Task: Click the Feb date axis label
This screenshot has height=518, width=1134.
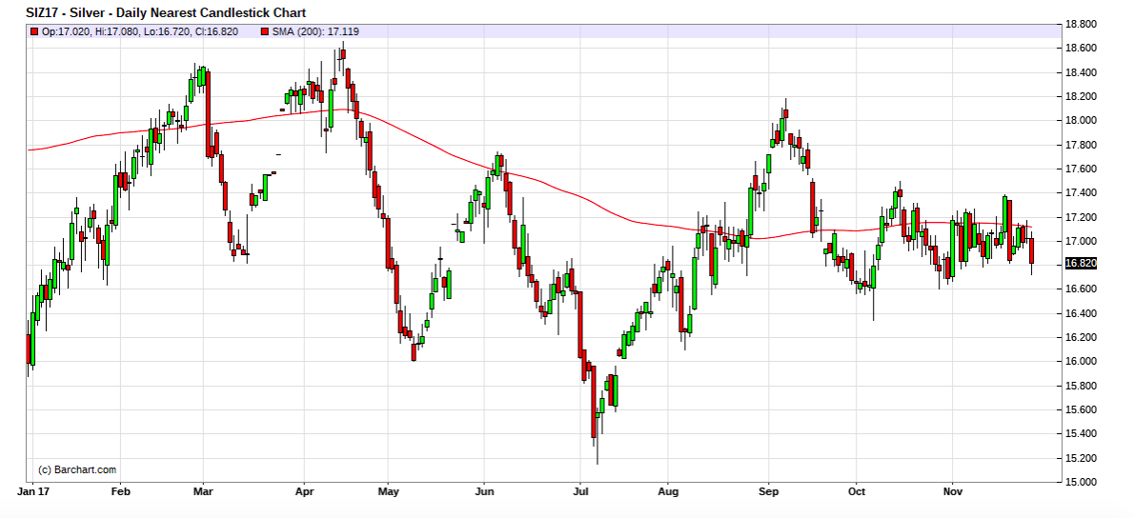Action: (x=119, y=492)
